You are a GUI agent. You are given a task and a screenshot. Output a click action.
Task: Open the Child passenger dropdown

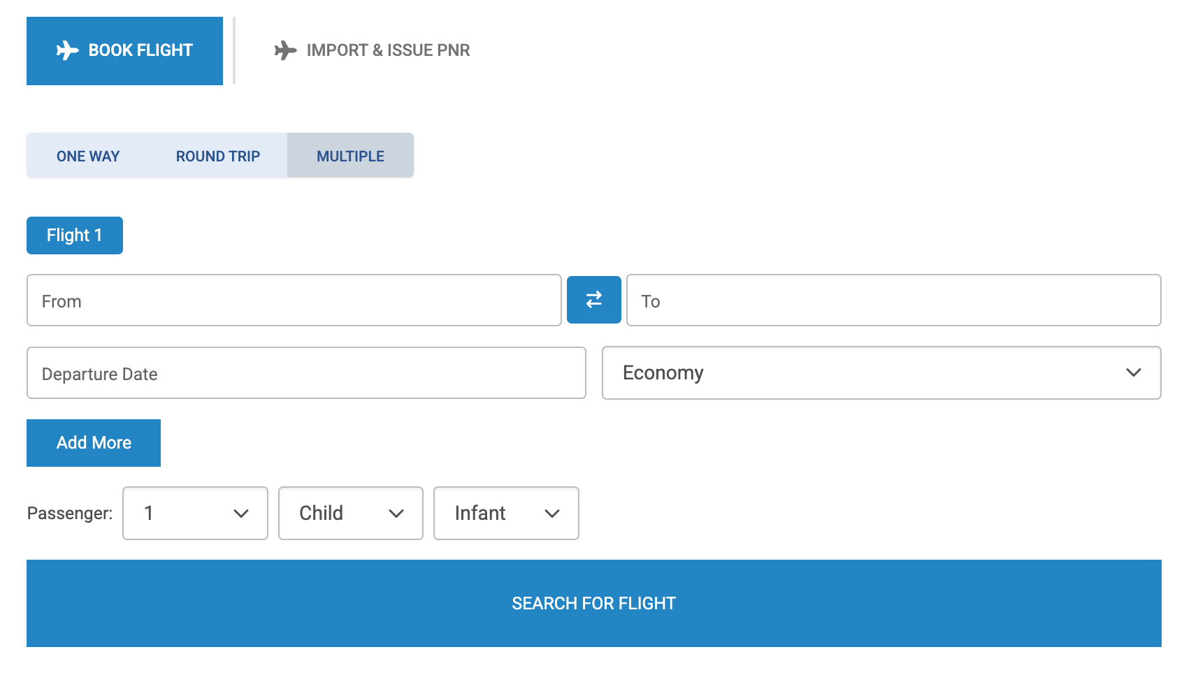[x=350, y=514]
